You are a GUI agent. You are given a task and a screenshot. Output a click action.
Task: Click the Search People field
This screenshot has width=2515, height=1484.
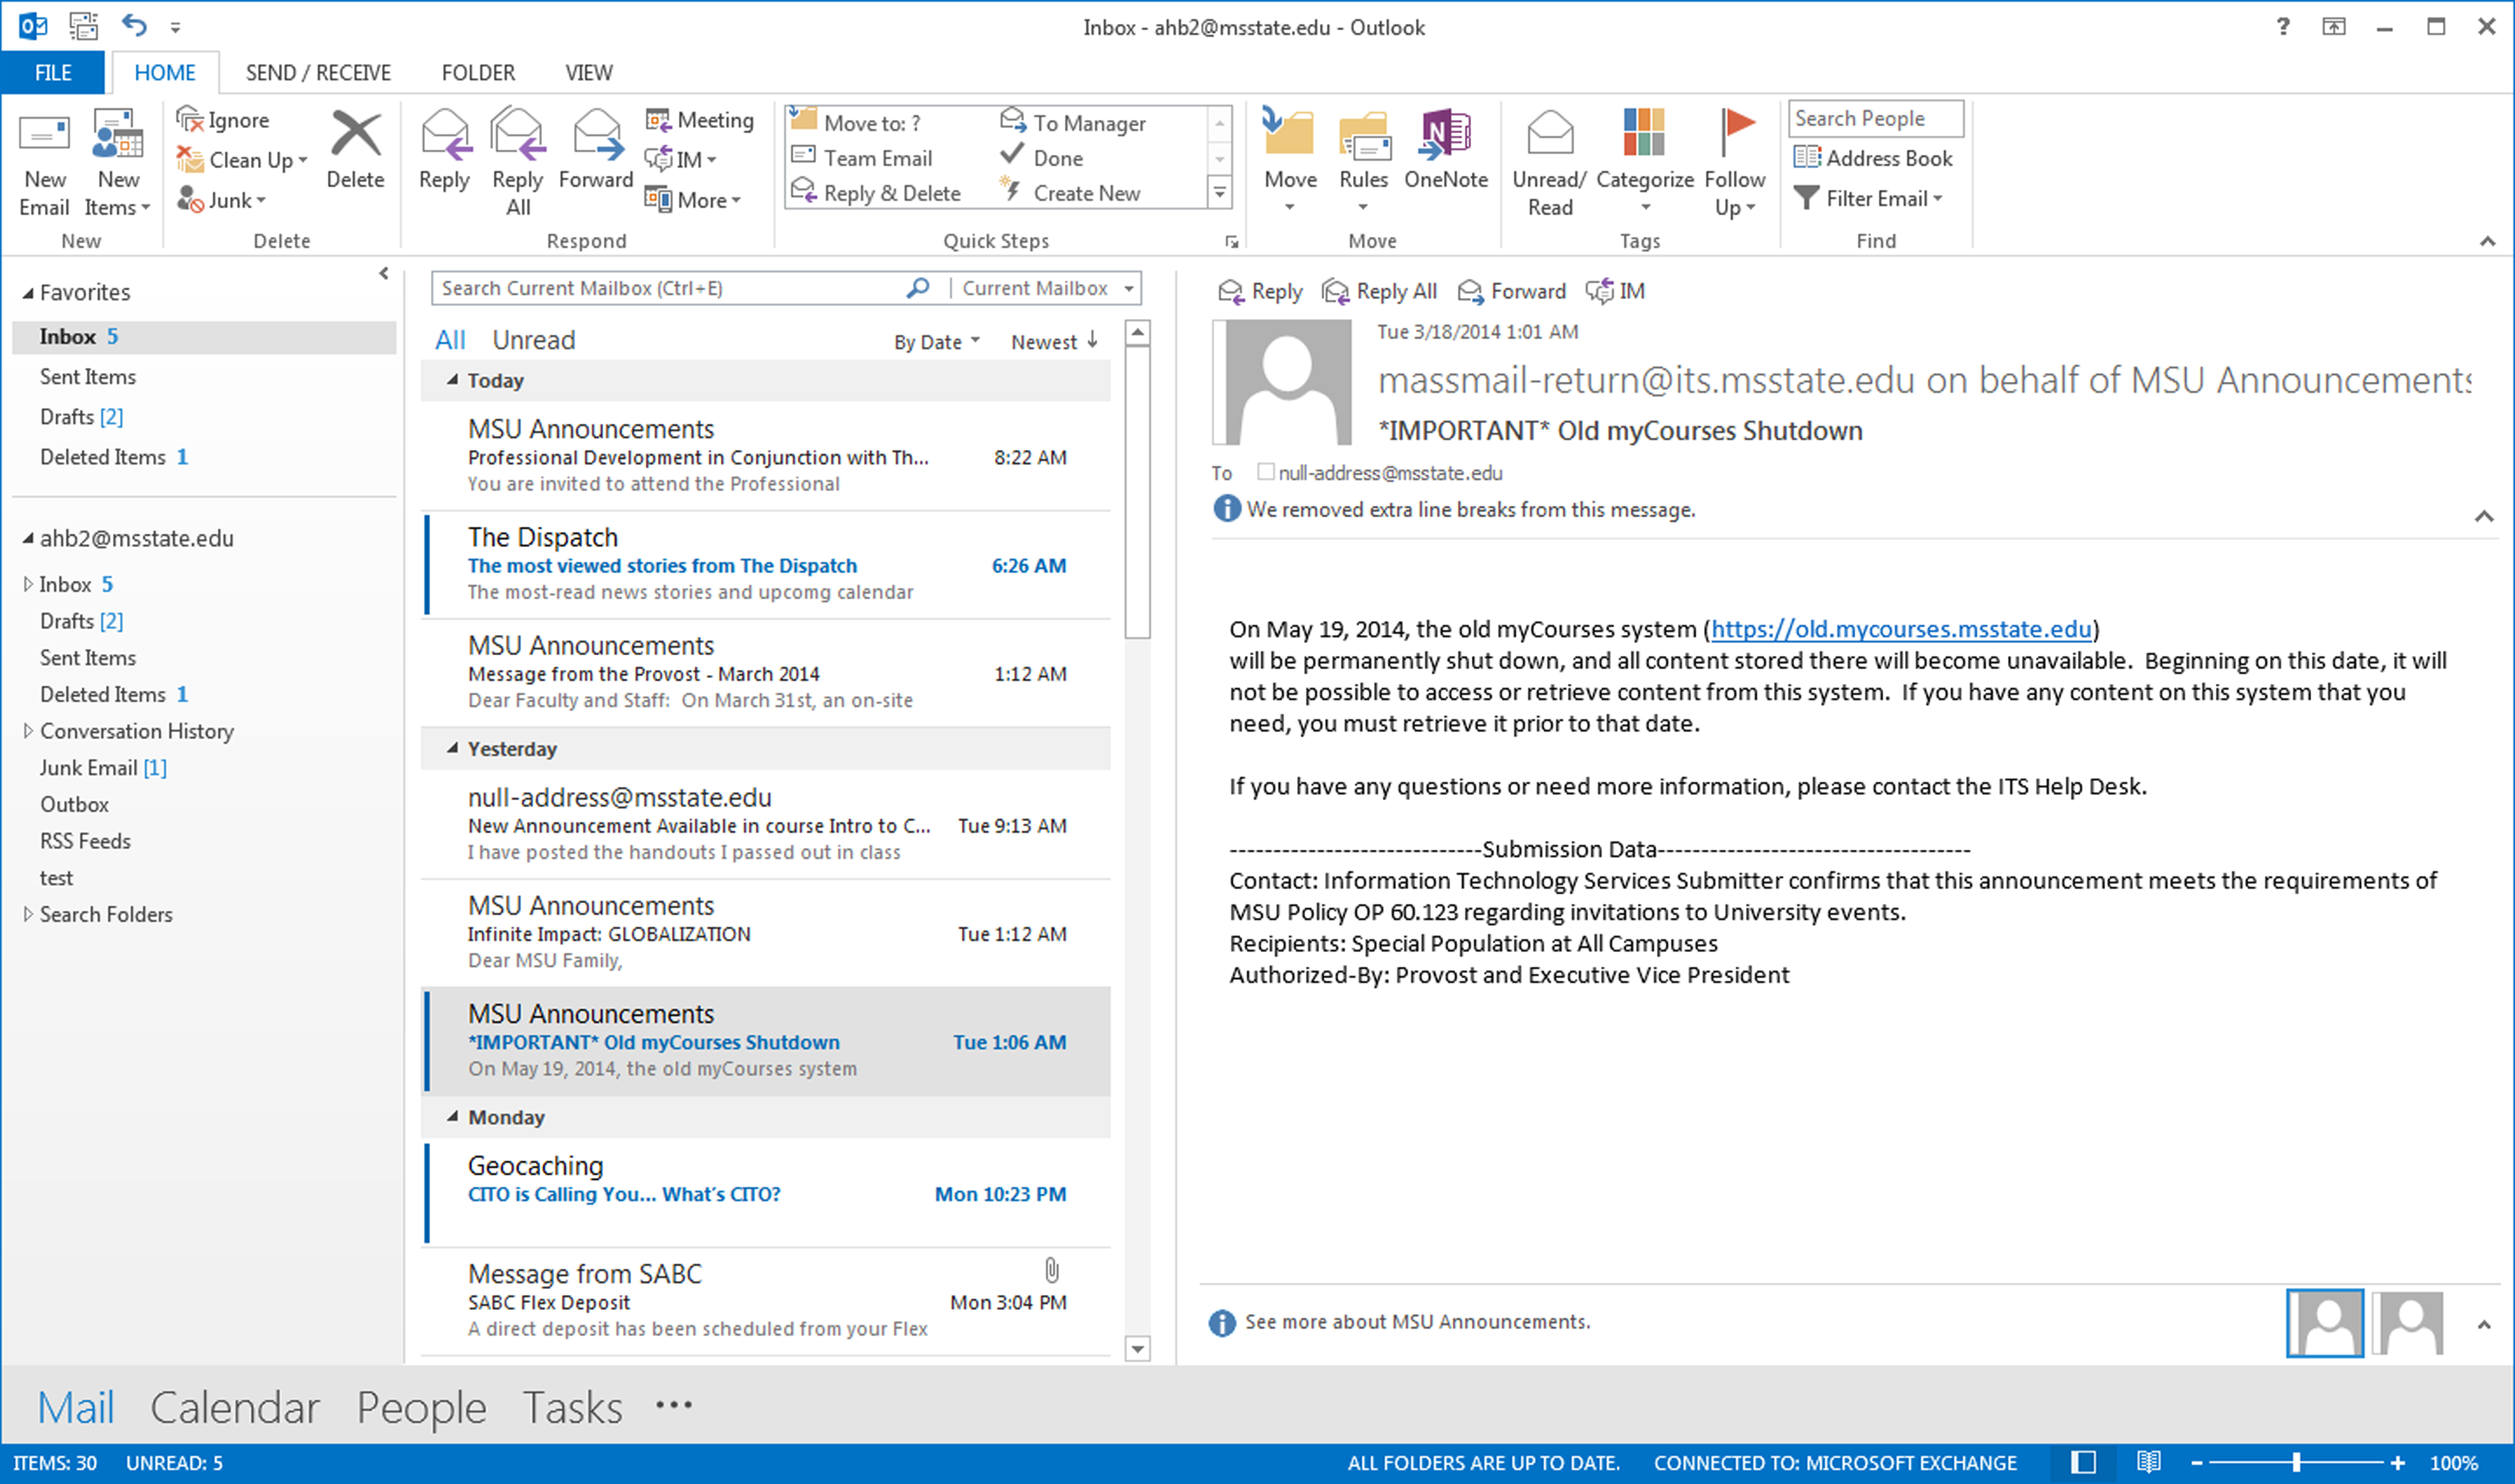(x=1876, y=118)
